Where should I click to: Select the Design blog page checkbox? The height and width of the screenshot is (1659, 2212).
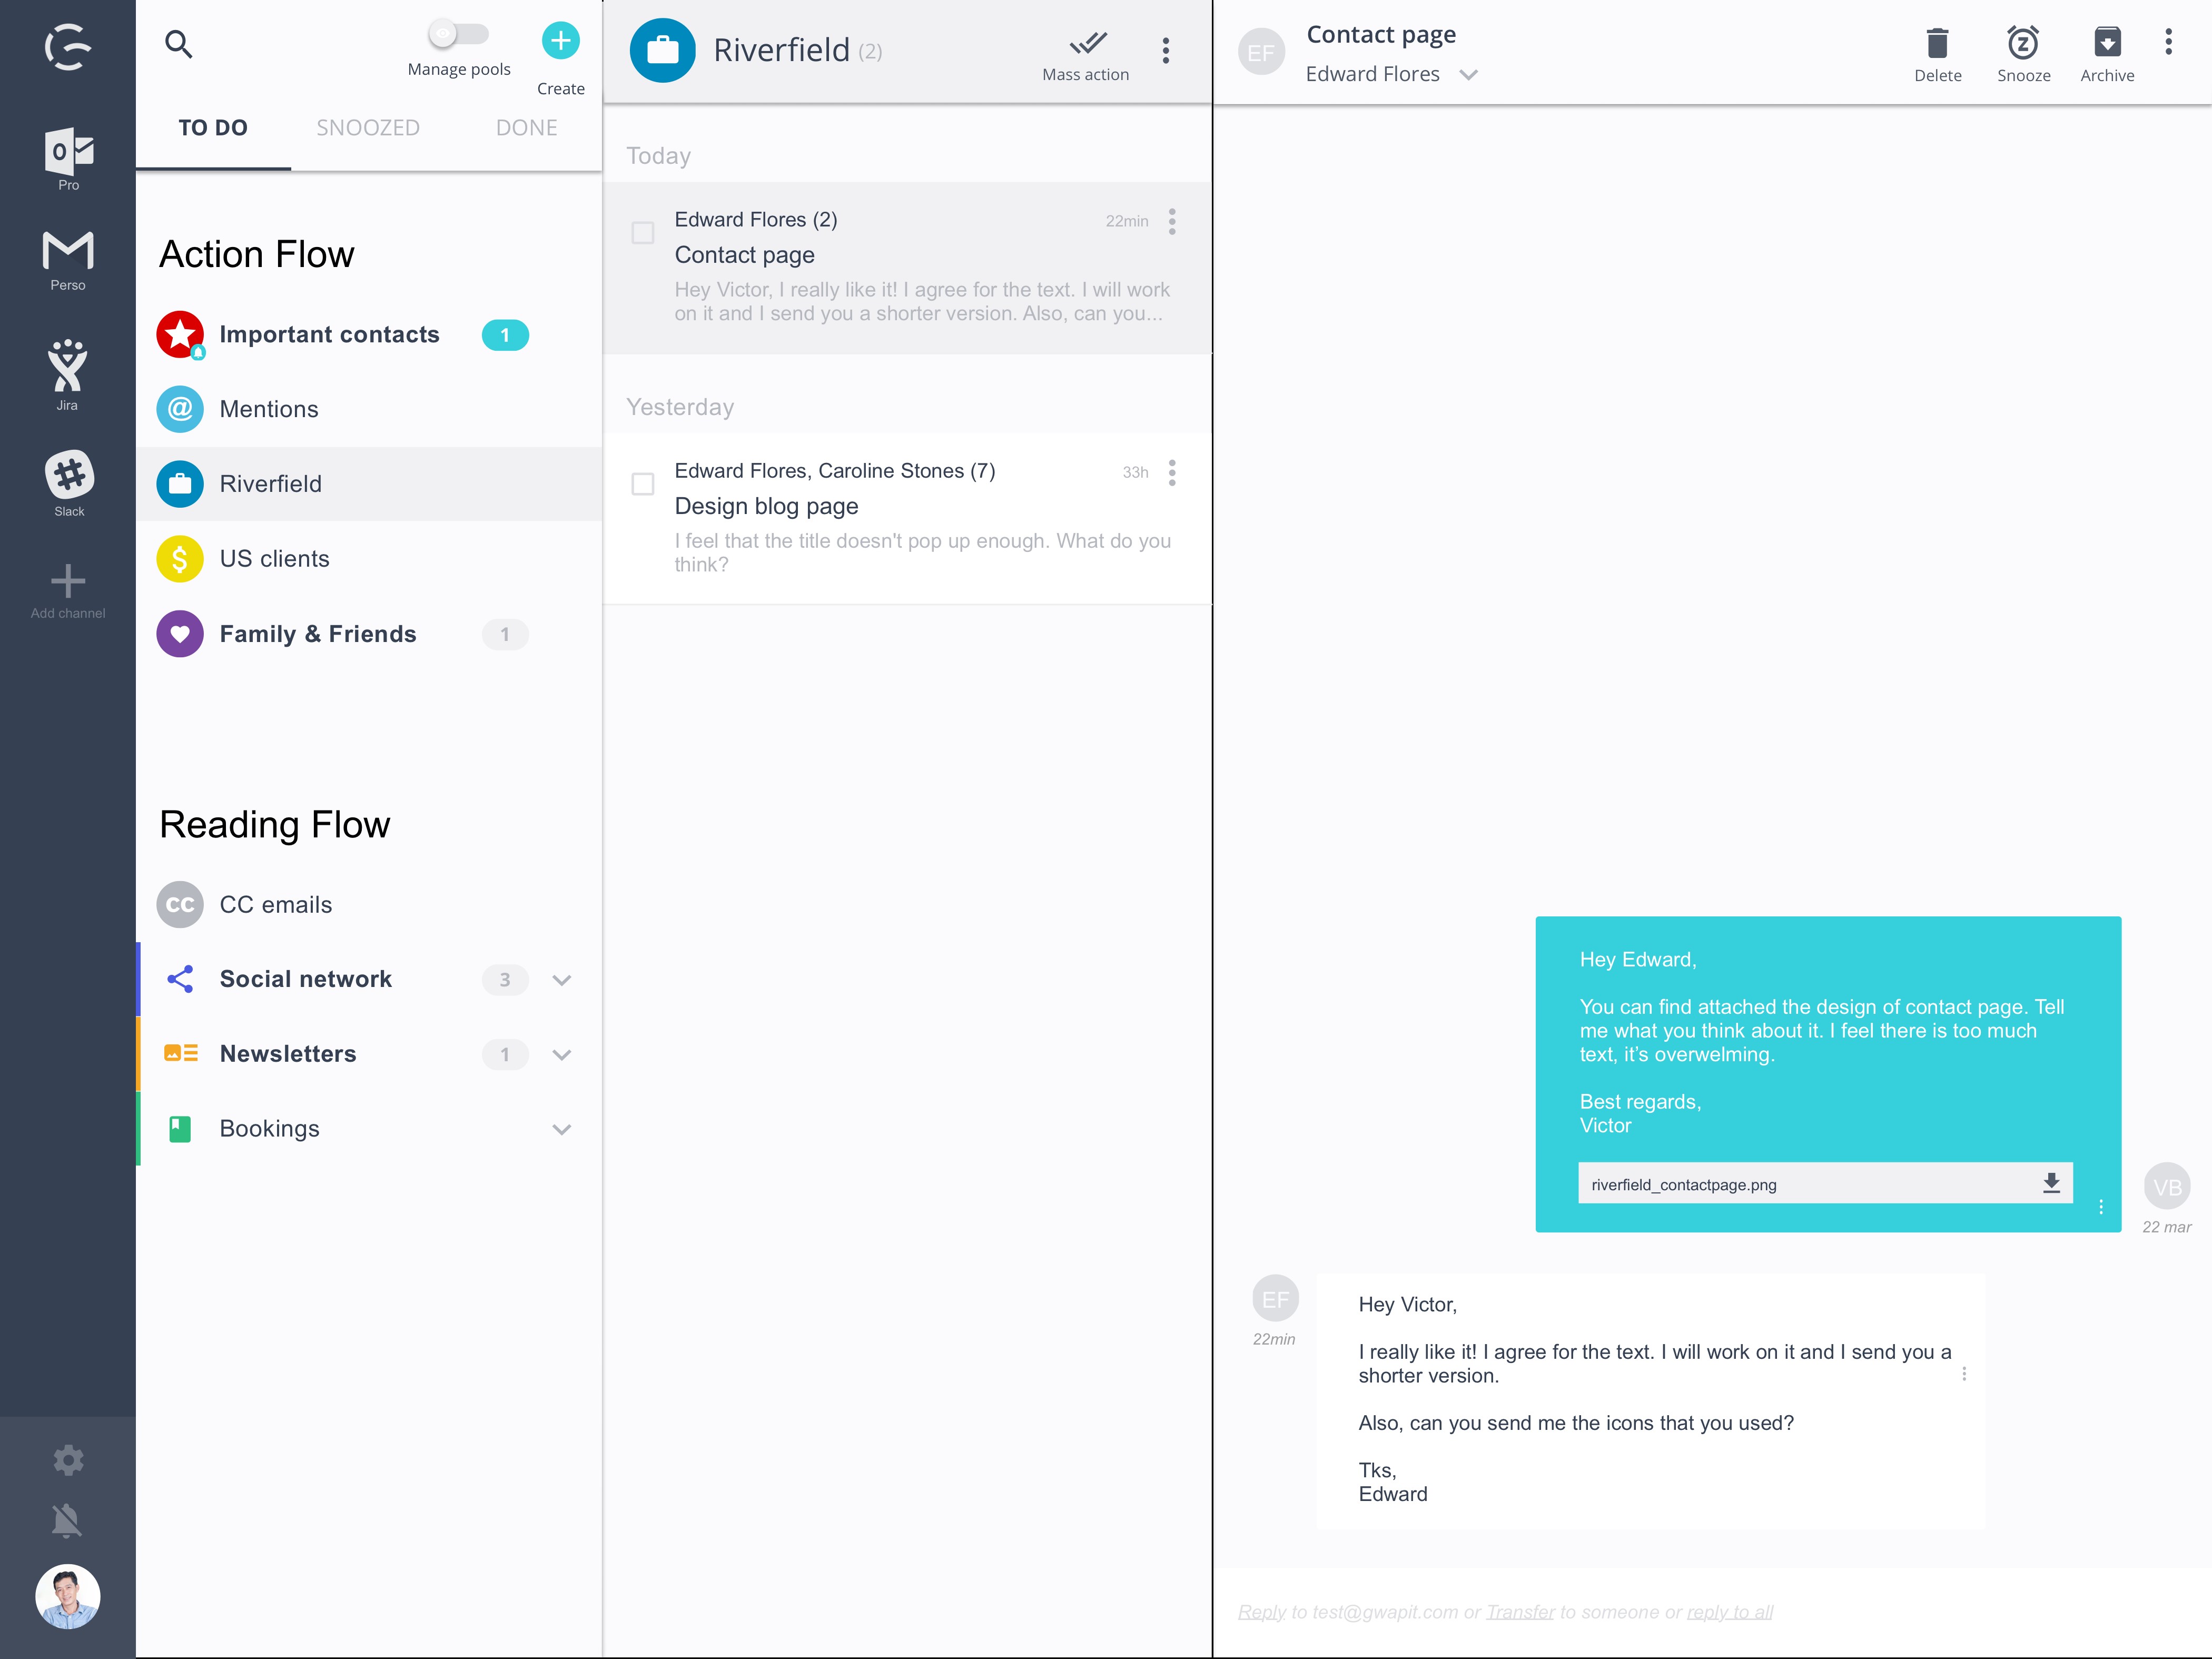point(643,484)
